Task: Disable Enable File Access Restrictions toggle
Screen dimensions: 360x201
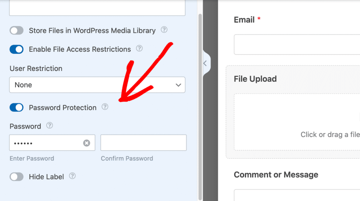Action: click(17, 49)
